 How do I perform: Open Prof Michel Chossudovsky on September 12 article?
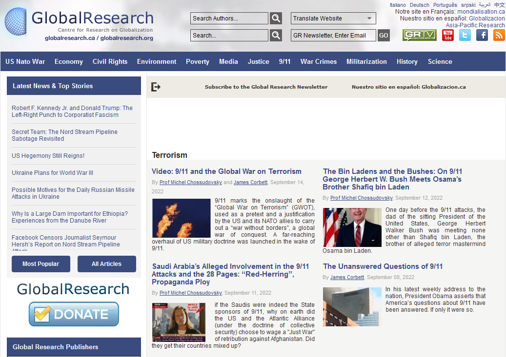pyautogui.click(x=362, y=198)
